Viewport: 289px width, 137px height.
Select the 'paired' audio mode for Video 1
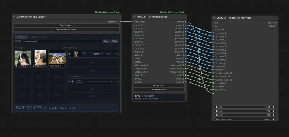96,54
